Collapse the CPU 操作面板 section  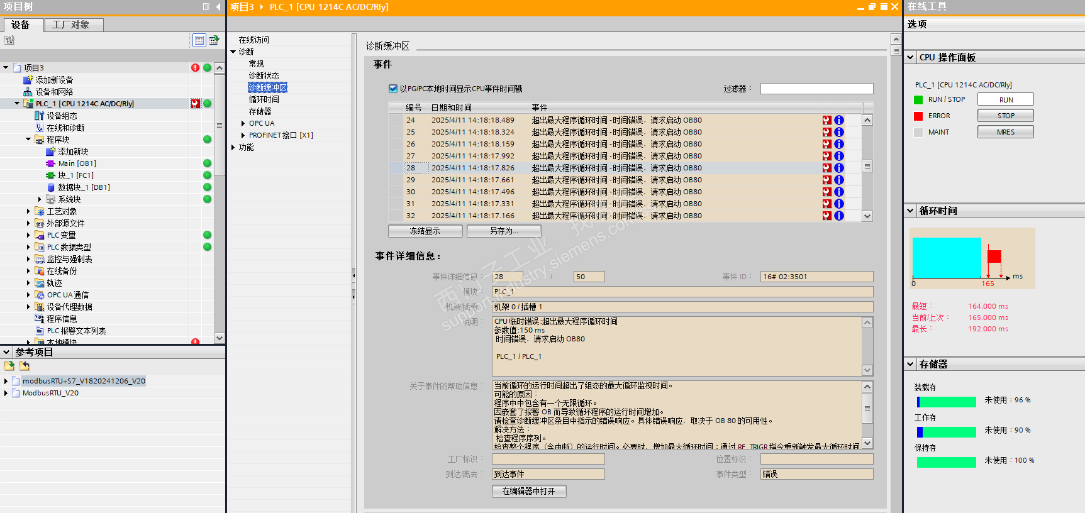(910, 57)
